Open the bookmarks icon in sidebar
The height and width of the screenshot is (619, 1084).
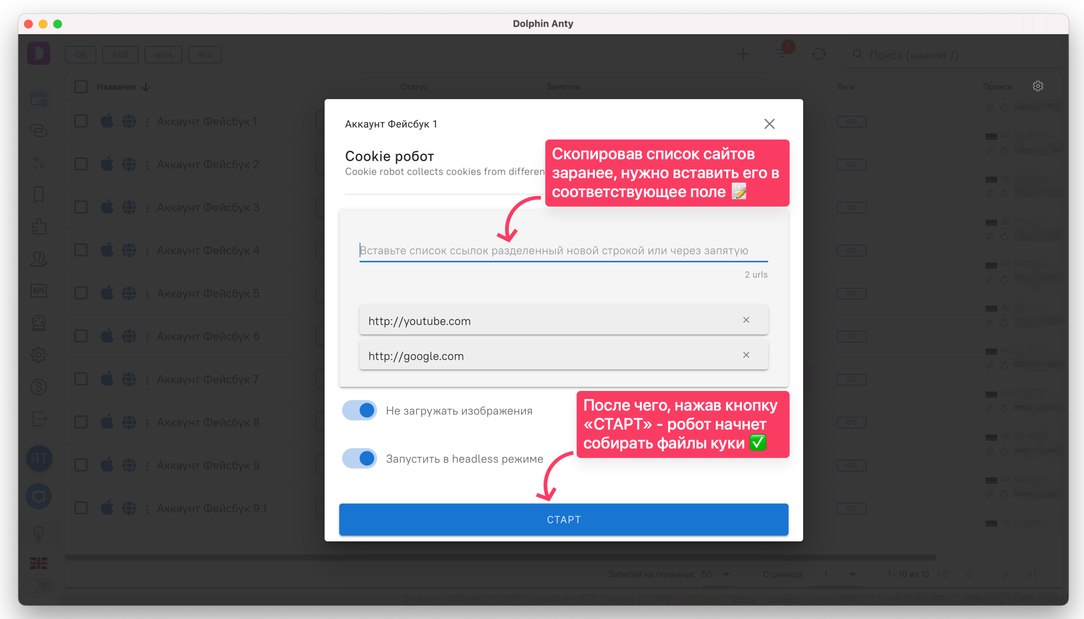[39, 195]
